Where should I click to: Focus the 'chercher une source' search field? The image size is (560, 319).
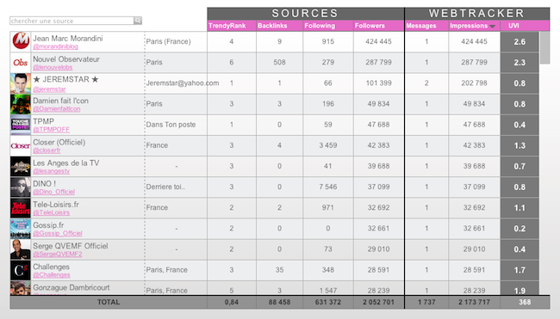pyautogui.click(x=72, y=21)
